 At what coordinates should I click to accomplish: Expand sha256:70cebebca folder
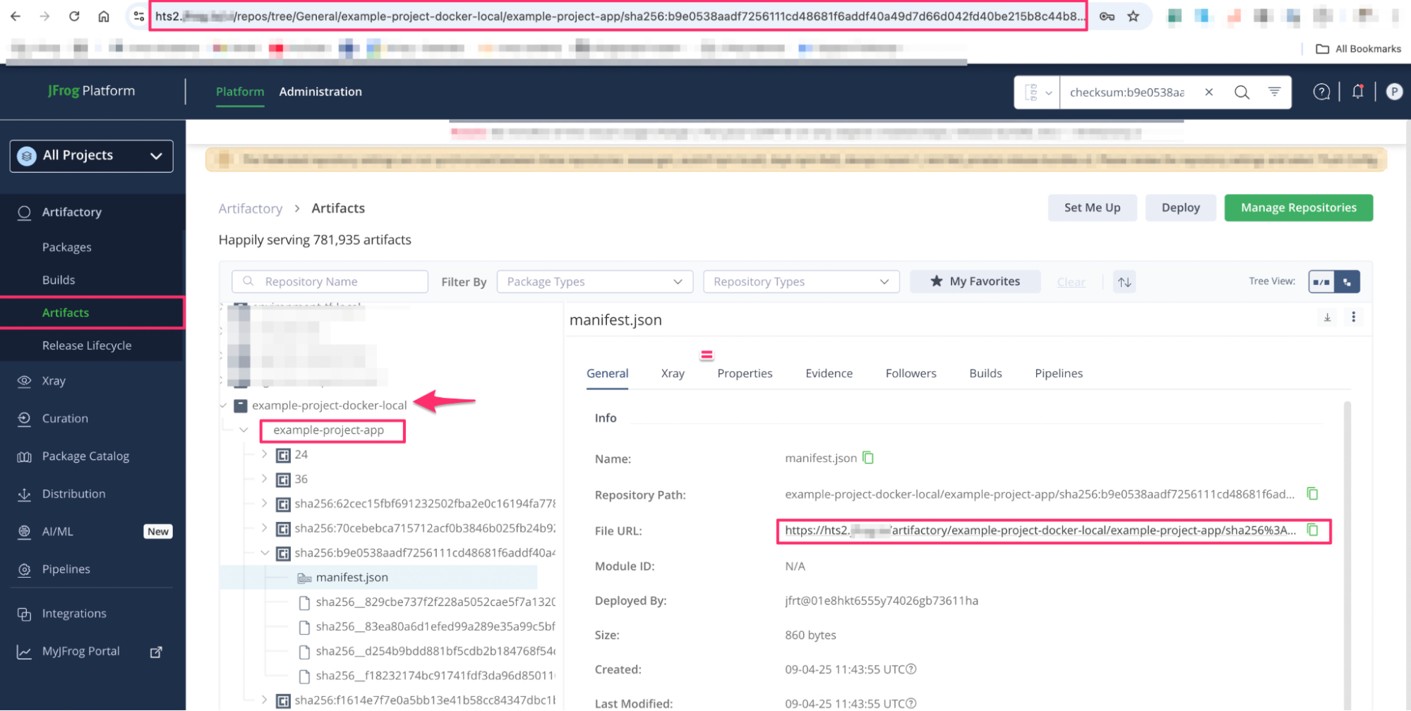264,528
